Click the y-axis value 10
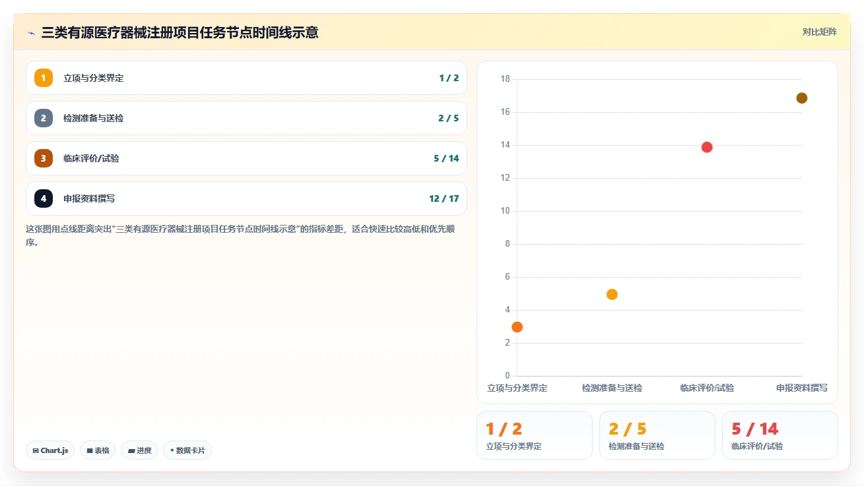Viewport: 864px width, 486px height. (506, 211)
